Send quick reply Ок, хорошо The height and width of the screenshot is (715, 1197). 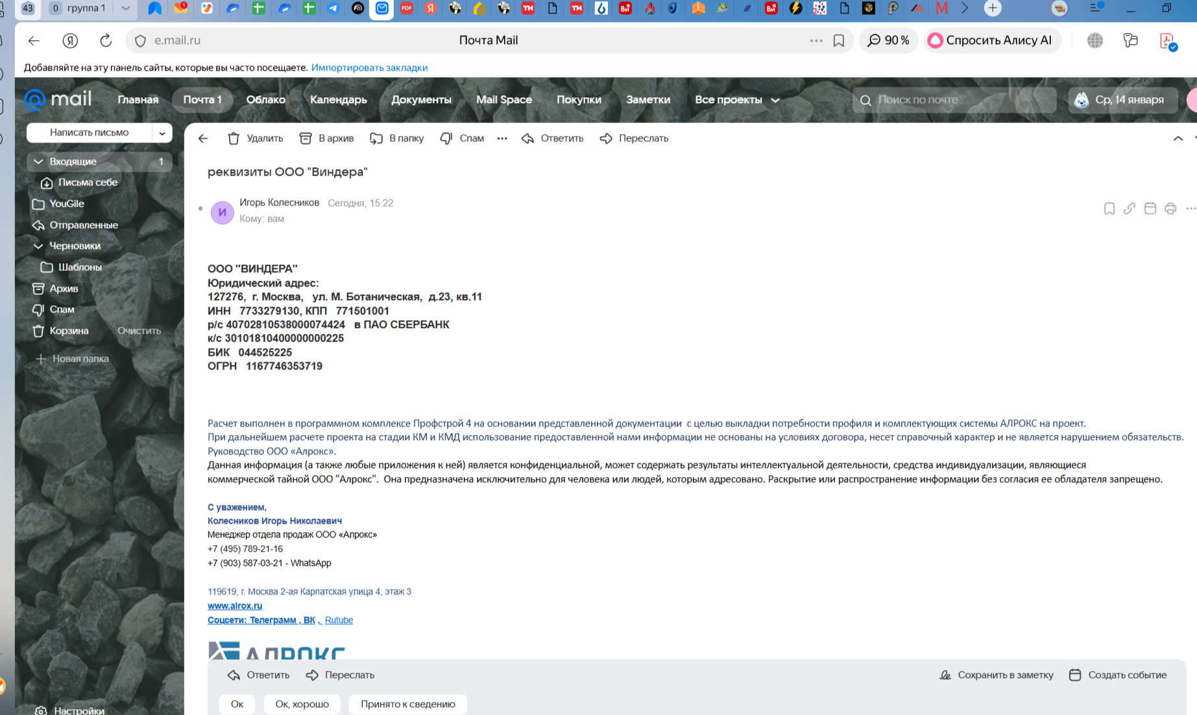302,704
